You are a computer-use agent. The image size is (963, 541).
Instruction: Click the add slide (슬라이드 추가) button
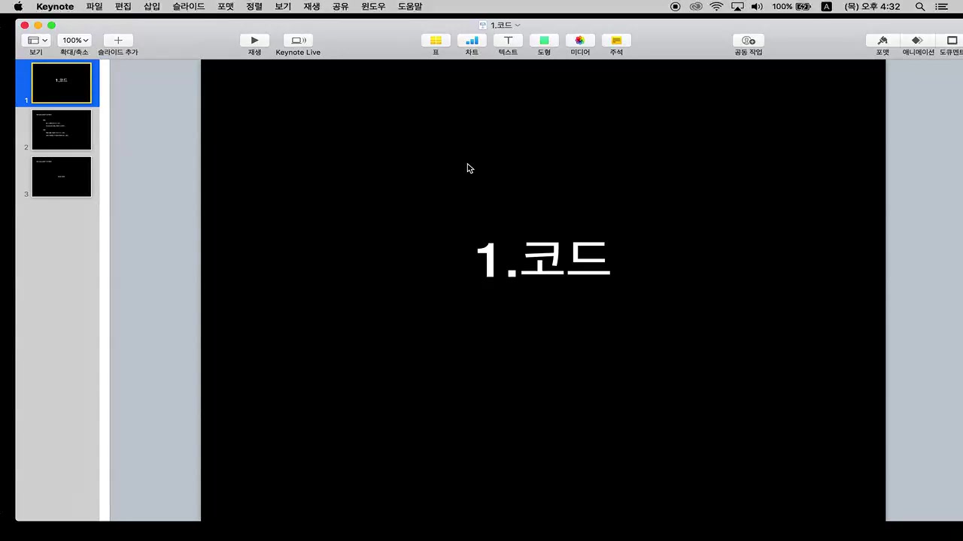click(118, 41)
